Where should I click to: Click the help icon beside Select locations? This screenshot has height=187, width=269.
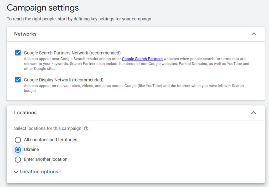tap(86, 129)
